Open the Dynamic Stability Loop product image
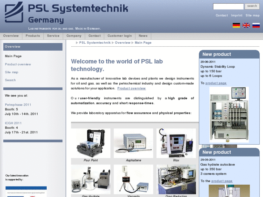 click(229, 115)
